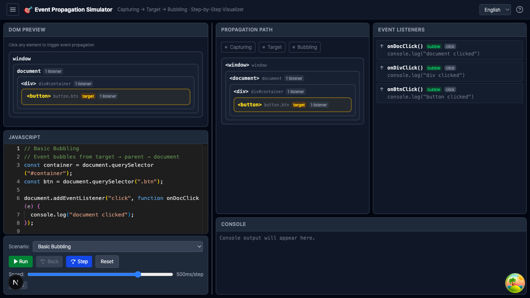This screenshot has height=298, width=530.
Task: Click the help question mark icon
Action: pos(520,10)
